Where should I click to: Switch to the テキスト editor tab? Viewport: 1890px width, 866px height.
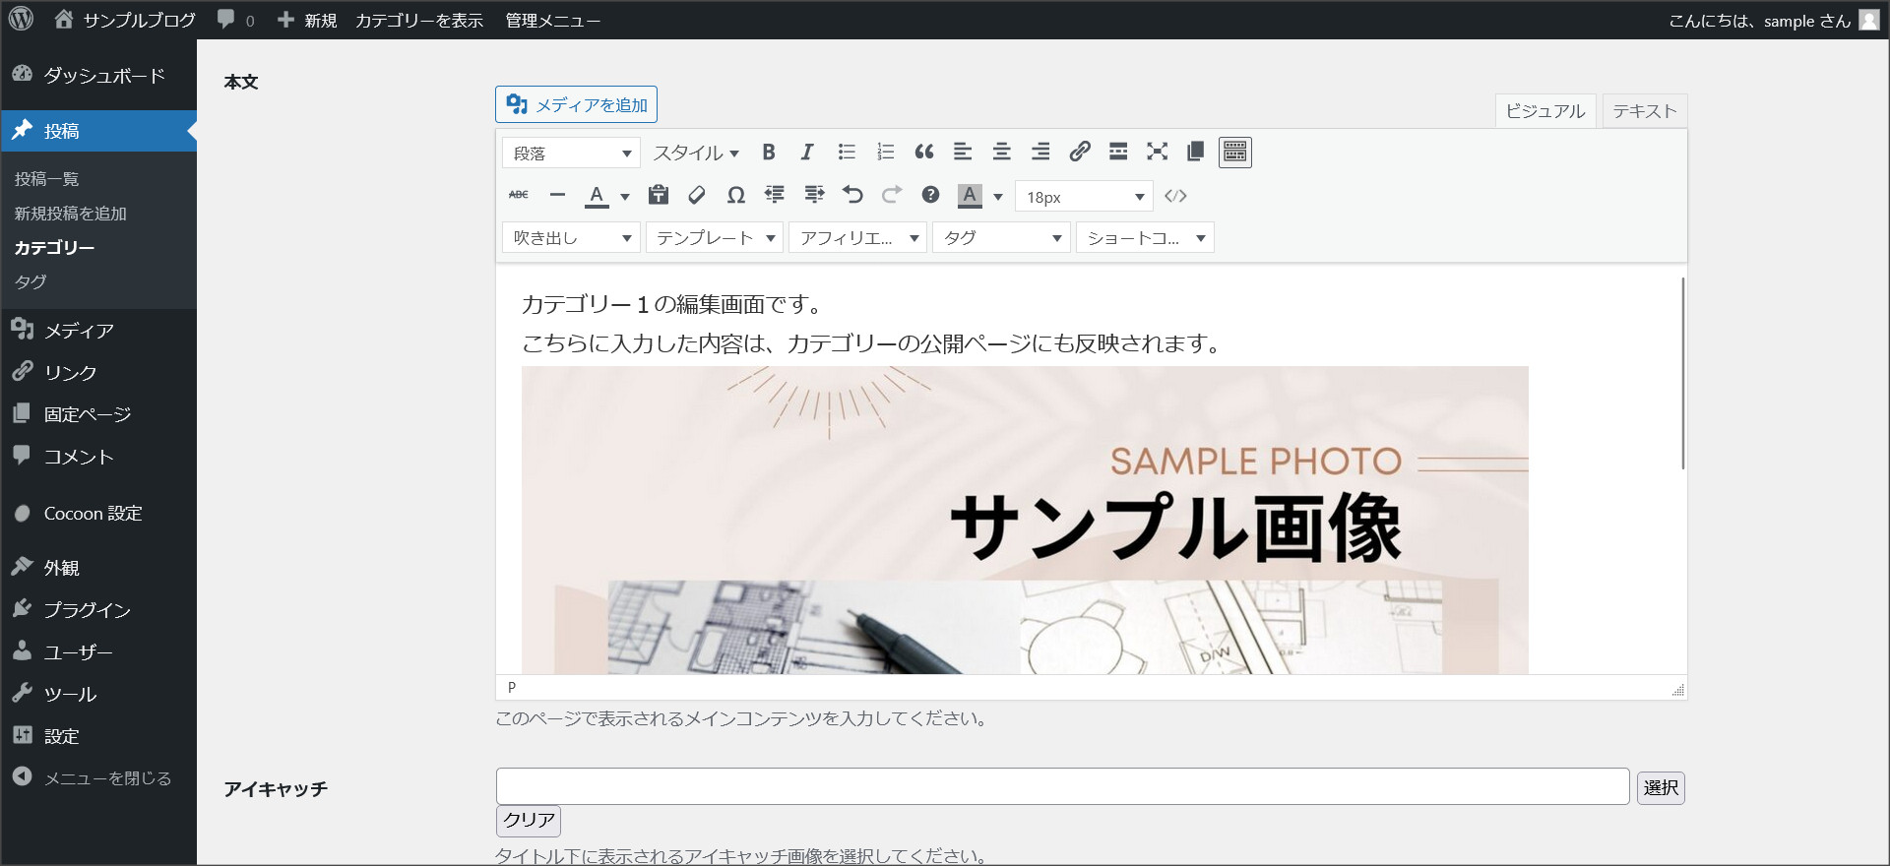[x=1644, y=111]
